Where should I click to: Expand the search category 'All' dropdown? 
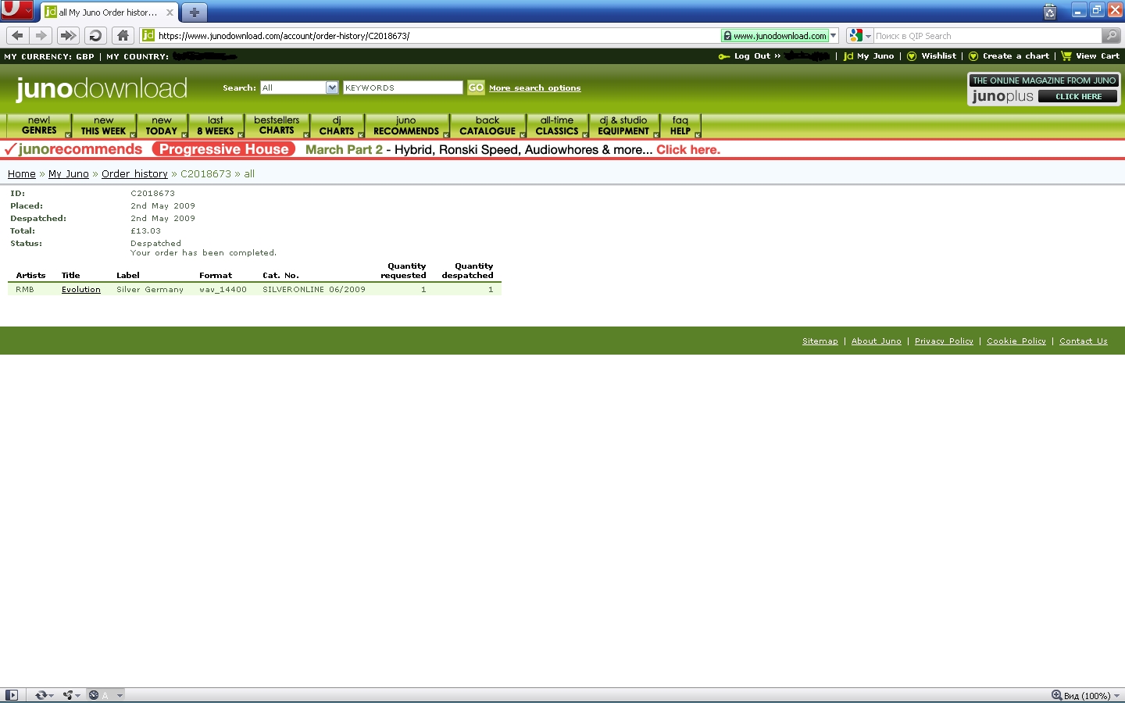332,87
